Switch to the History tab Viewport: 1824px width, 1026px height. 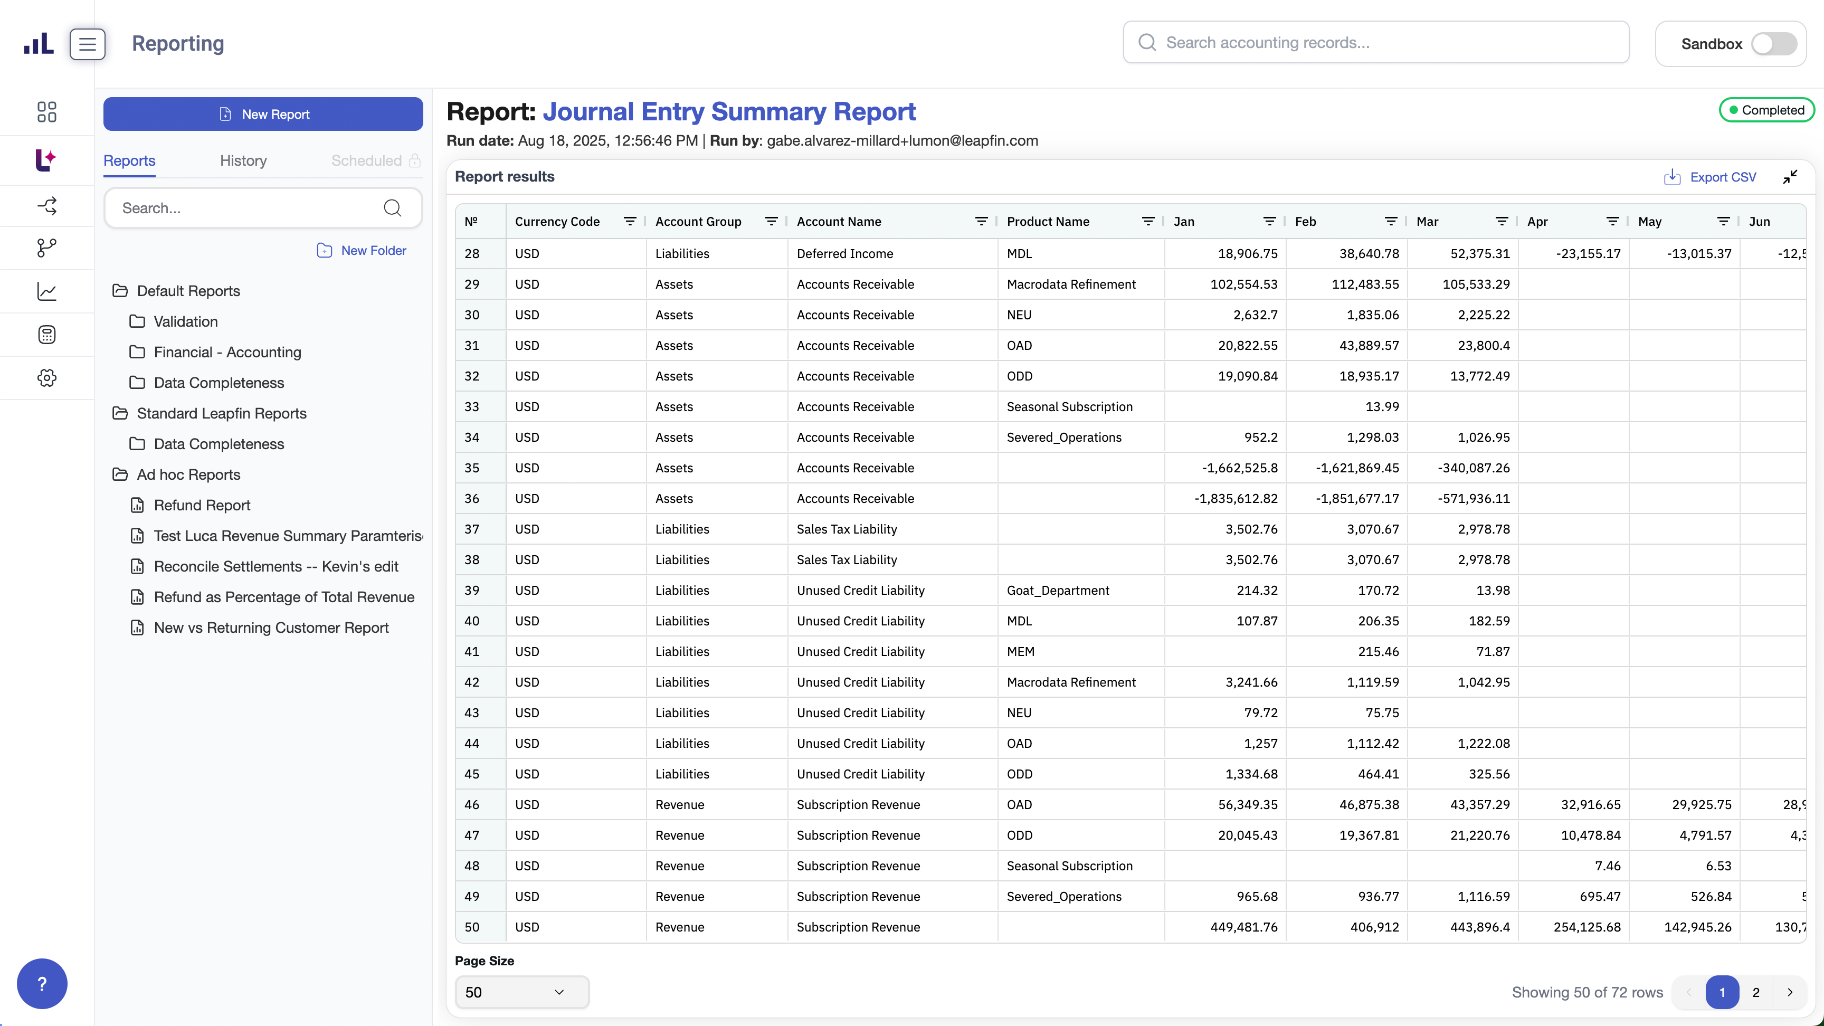coord(243,161)
